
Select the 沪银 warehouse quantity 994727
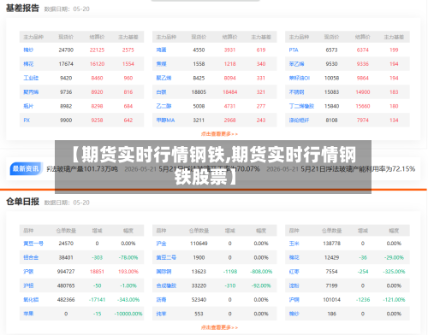click(x=66, y=272)
